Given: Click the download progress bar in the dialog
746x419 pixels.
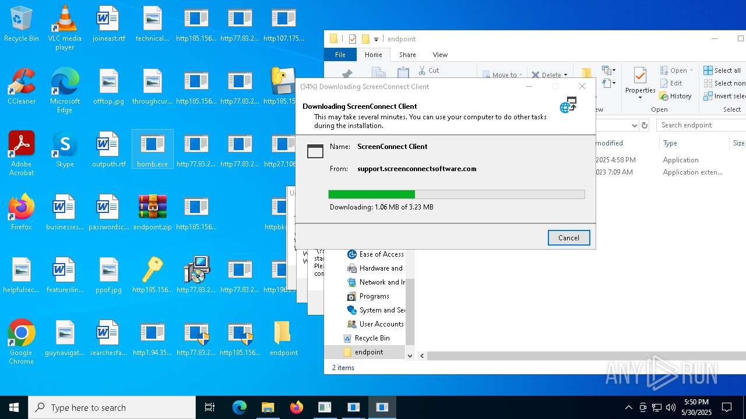Looking at the screenshot, I should point(456,194).
